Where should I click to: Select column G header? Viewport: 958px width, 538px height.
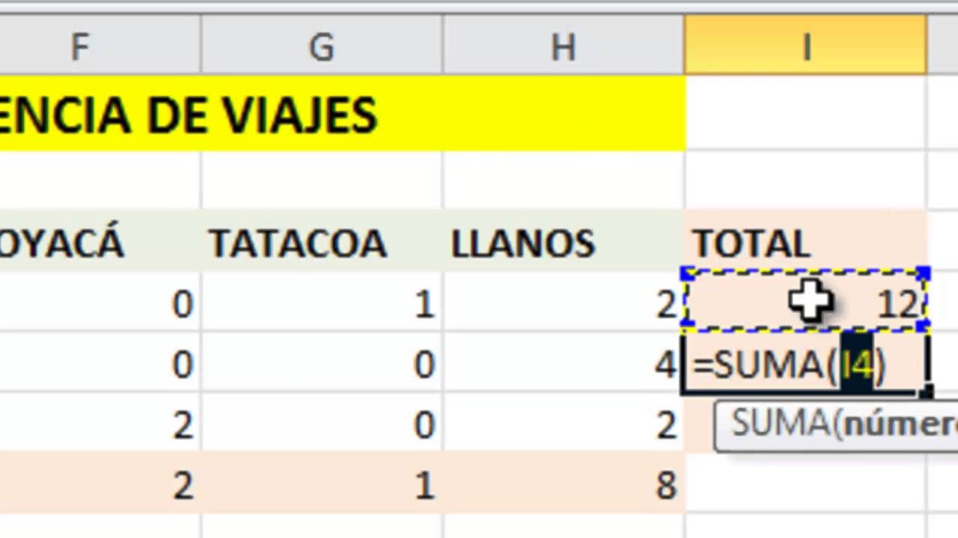click(x=322, y=48)
